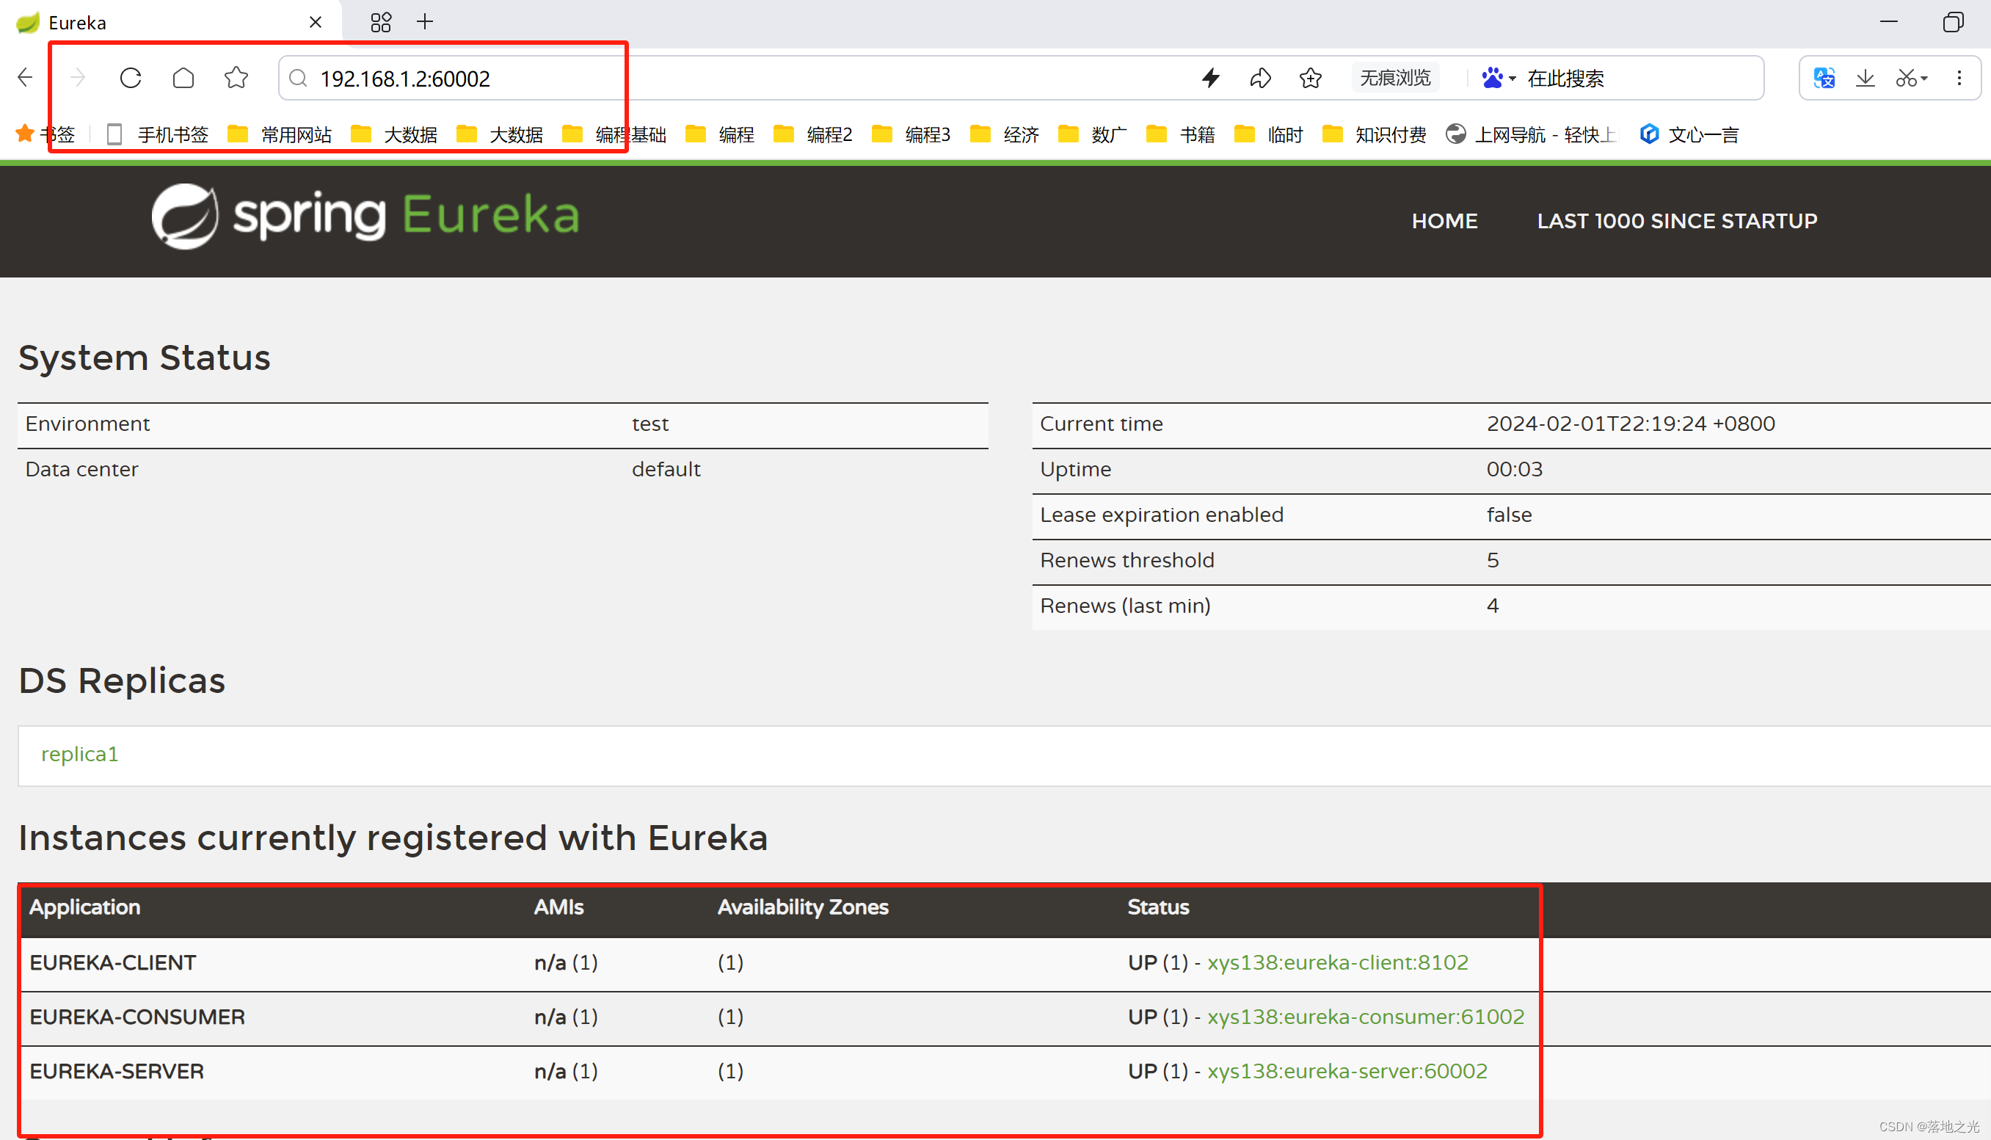Viewport: 1991px width, 1140px height.
Task: Click the Spring Eureka logo
Action: pos(365,216)
